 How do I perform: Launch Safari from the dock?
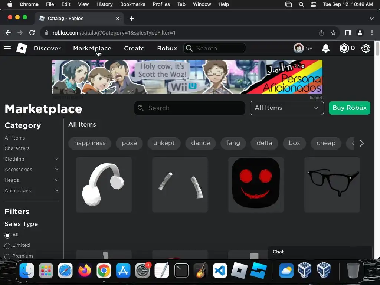65,271
